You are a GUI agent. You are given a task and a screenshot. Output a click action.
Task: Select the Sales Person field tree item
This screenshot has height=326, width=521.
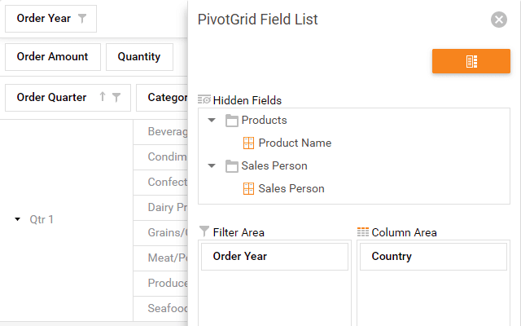[x=291, y=189]
